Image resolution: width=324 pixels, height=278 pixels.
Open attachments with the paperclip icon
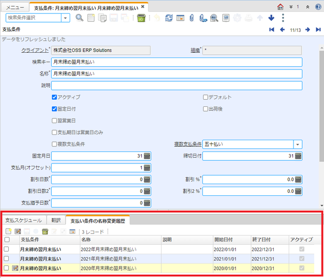191,18
